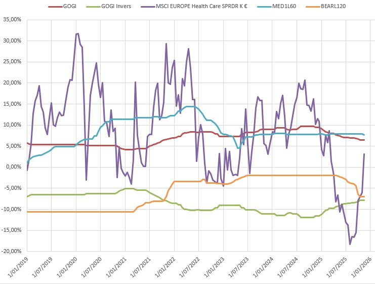Click the 20,00% y-axis label

click(x=12, y=83)
